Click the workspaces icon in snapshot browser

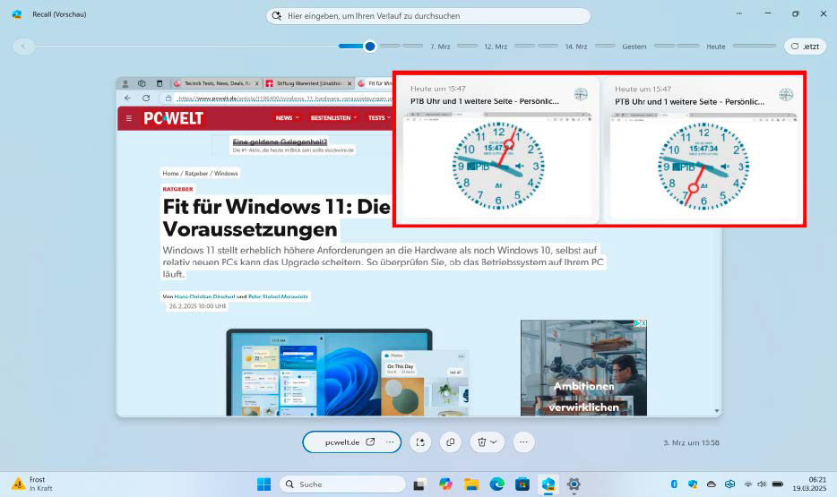click(142, 83)
